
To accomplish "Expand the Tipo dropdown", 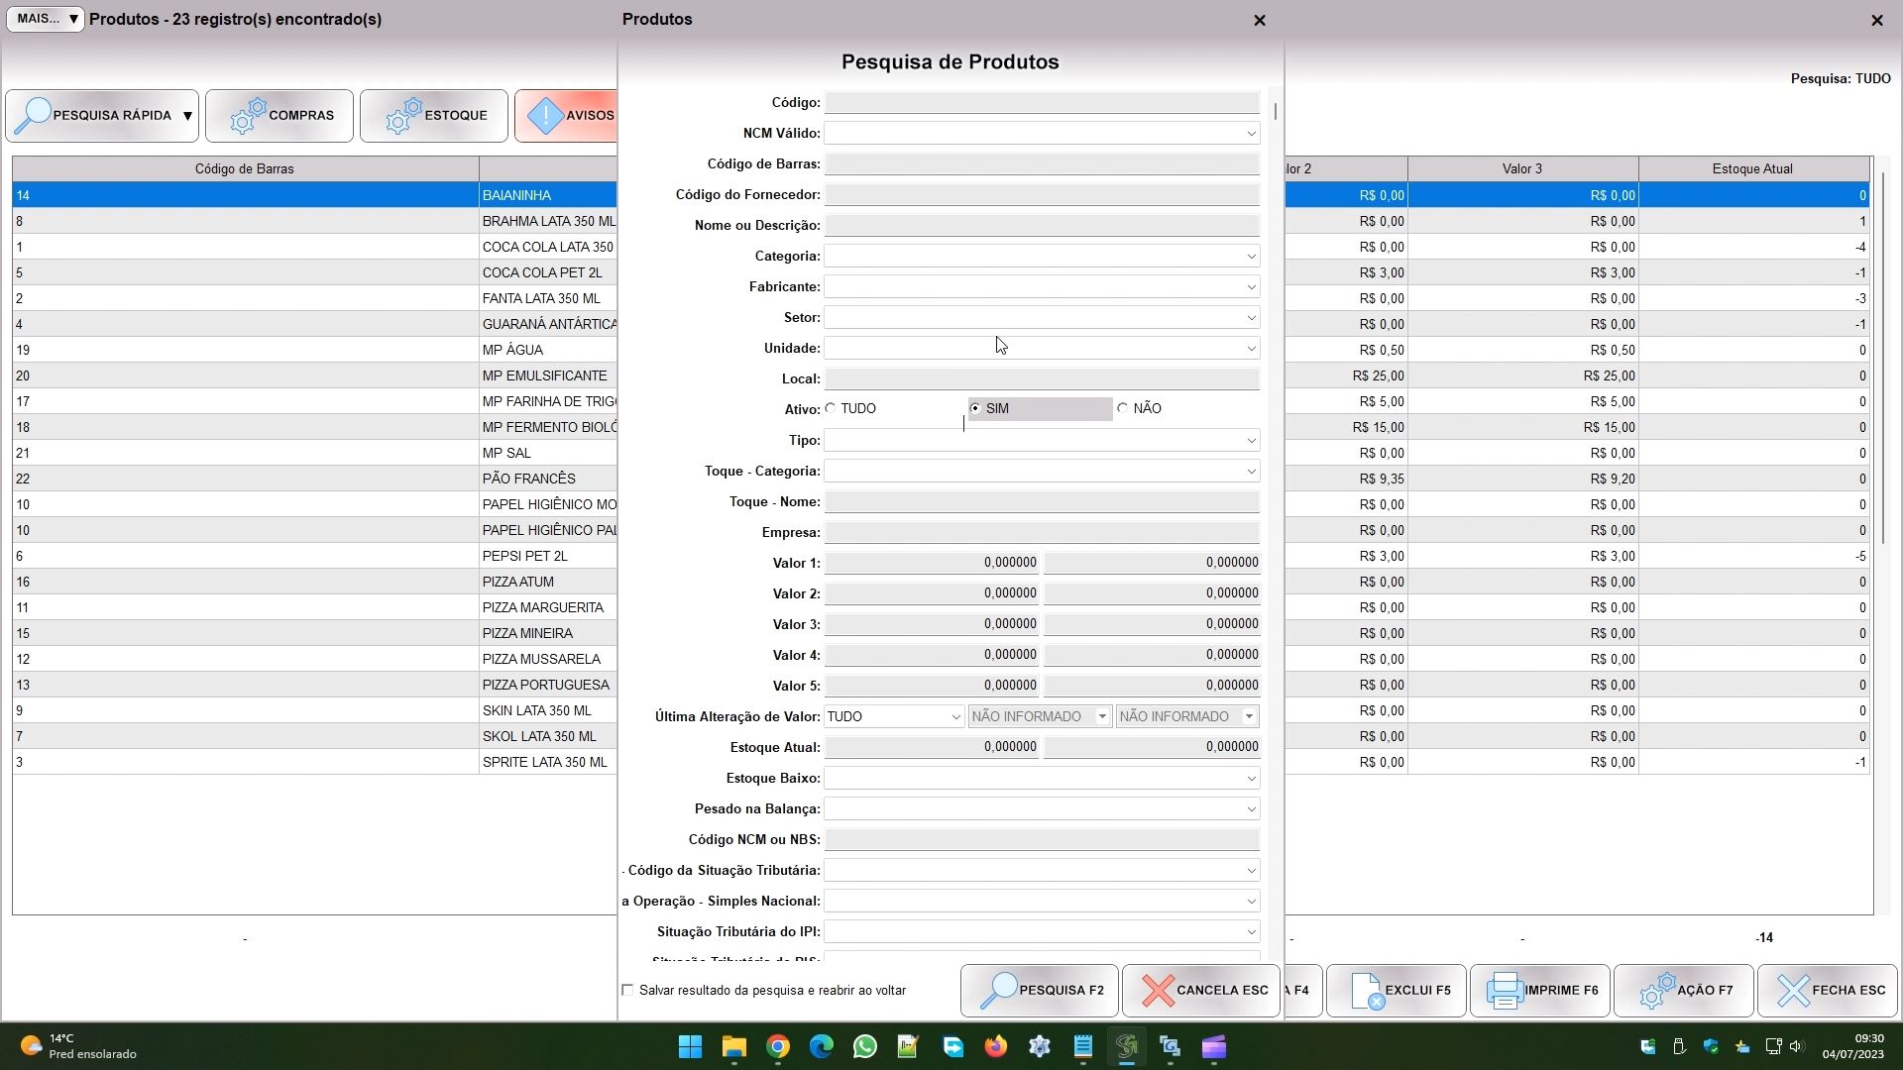I will (1251, 440).
